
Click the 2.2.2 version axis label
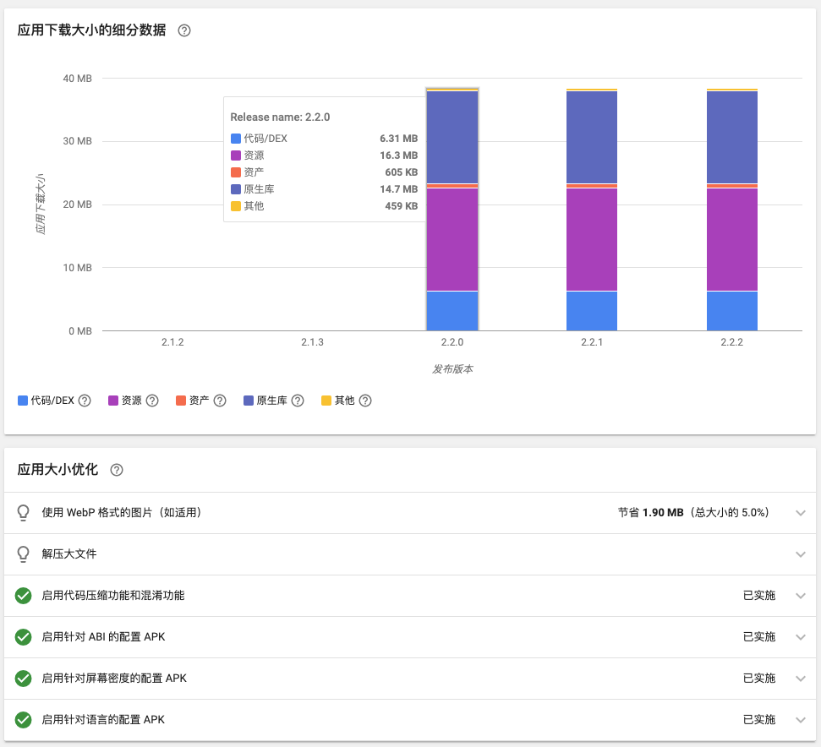731,342
